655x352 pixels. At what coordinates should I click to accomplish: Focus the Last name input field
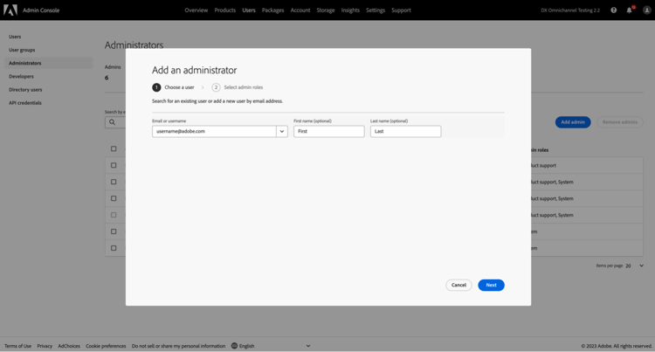point(405,131)
